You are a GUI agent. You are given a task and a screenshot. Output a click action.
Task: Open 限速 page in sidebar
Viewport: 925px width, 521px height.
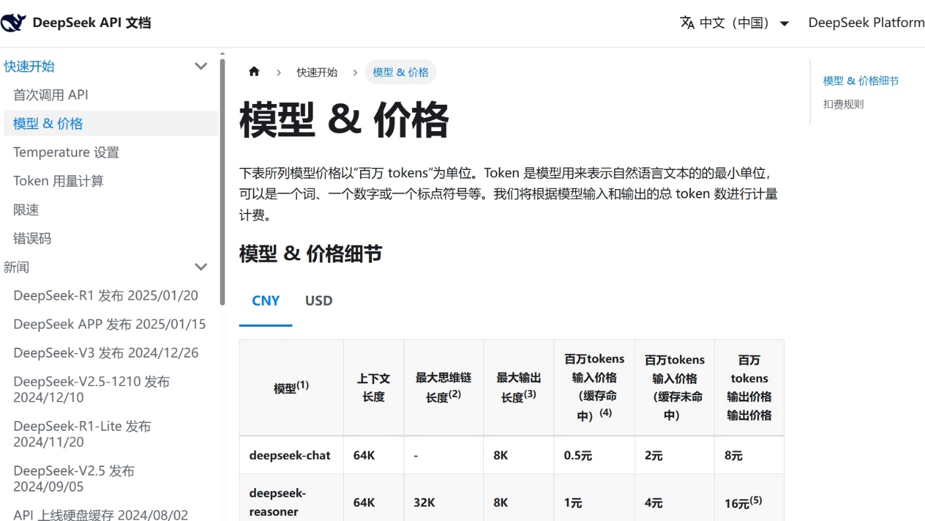26,209
